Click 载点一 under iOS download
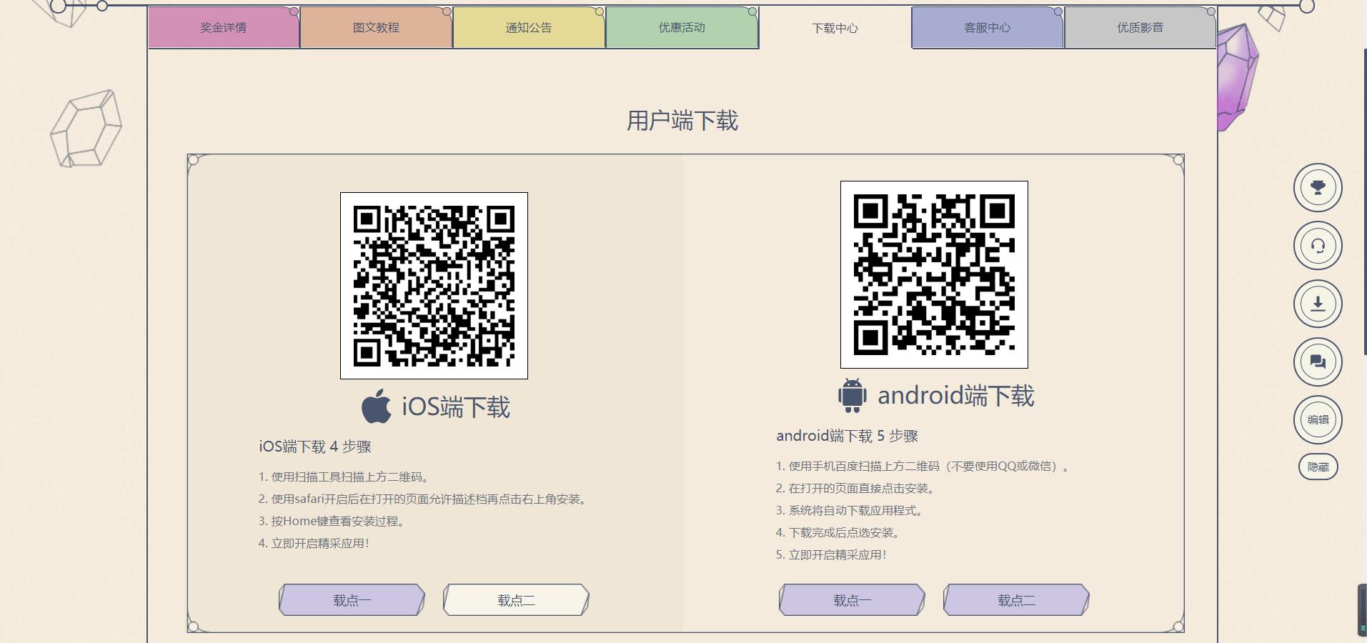Screen dimensions: 1367x643 352,600
